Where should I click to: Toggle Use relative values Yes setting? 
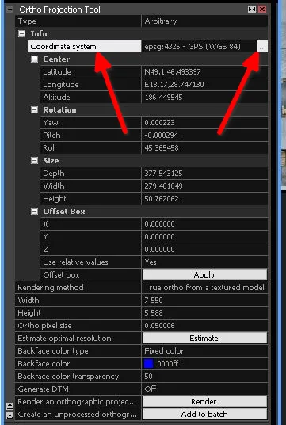204,262
